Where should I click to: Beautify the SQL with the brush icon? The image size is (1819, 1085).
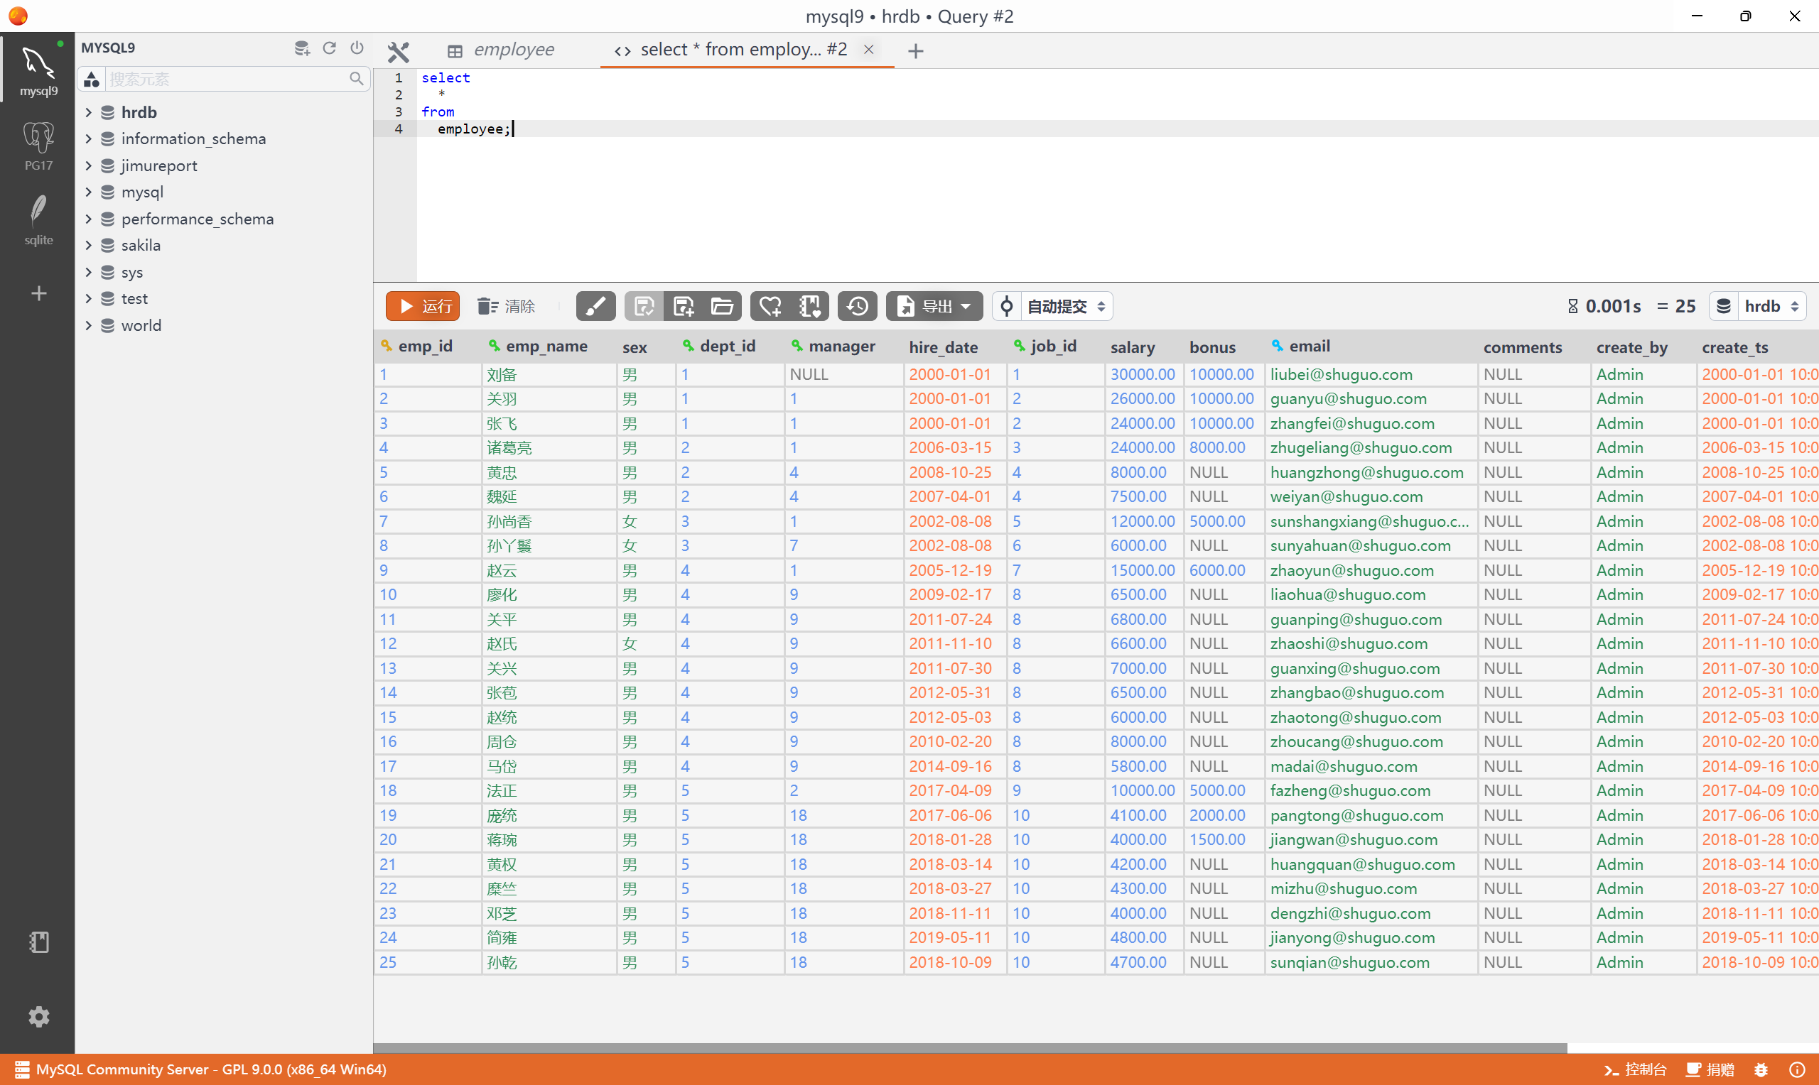pos(595,305)
